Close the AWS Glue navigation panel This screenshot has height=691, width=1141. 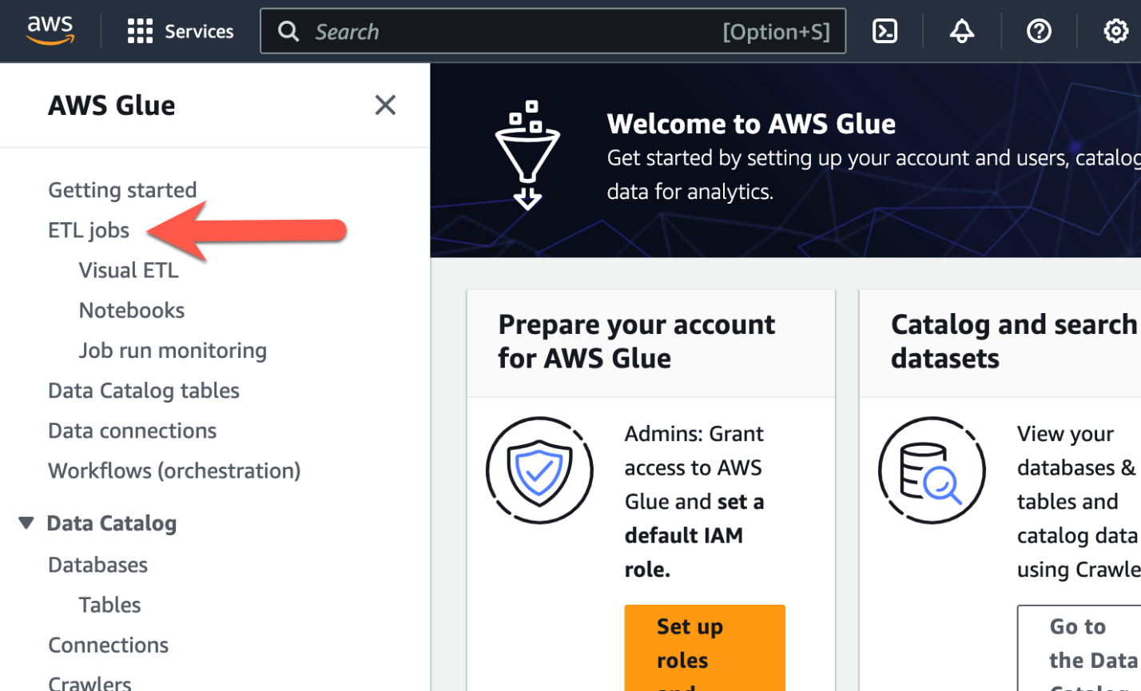point(385,105)
